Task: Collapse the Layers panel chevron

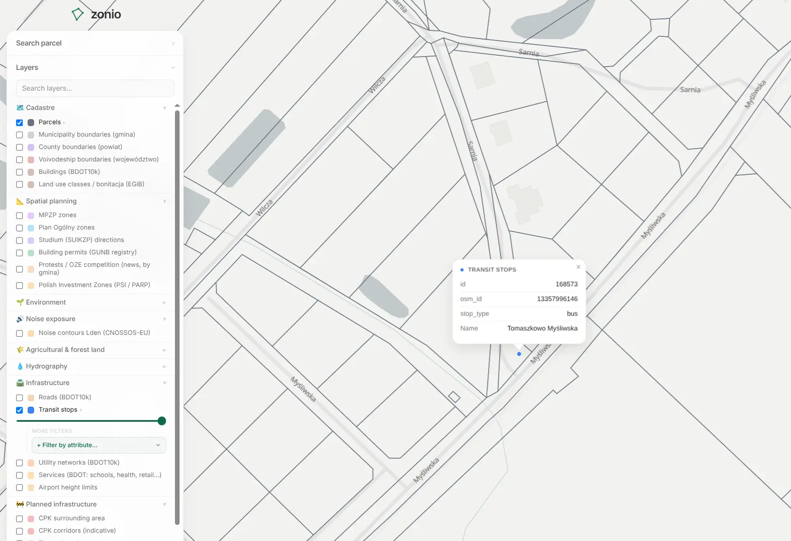Action: (x=173, y=68)
